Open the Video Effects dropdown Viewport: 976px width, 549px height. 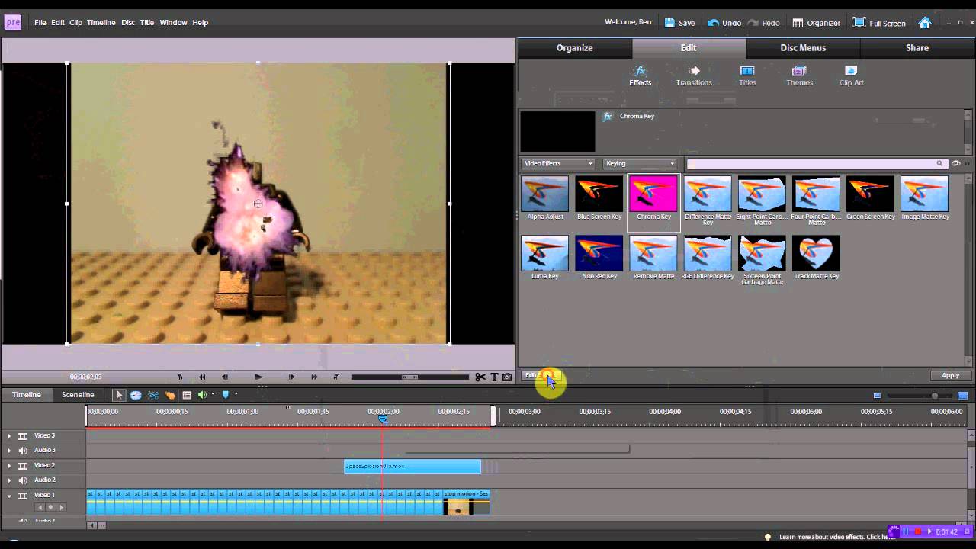point(558,163)
